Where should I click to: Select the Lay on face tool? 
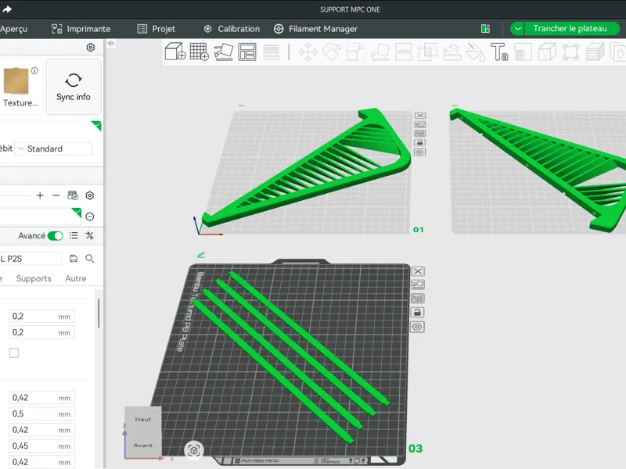click(380, 52)
